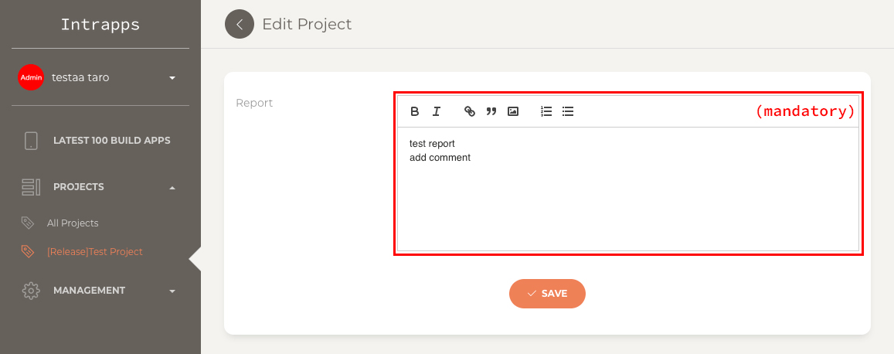Expand the Management section arrow
Screen dimensions: 894x354
[x=172, y=291]
